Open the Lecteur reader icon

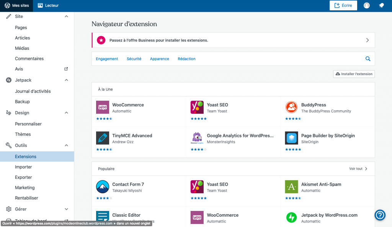pyautogui.click(x=40, y=5)
